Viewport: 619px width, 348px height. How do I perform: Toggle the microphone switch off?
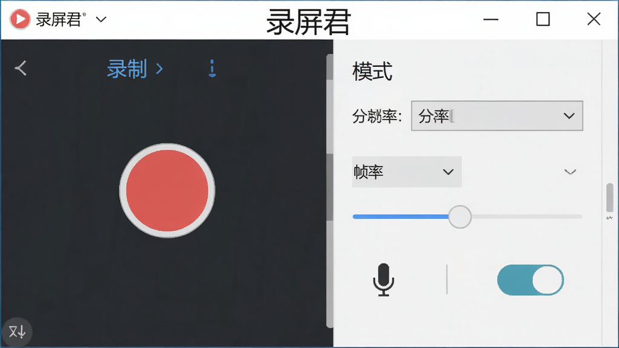[530, 280]
